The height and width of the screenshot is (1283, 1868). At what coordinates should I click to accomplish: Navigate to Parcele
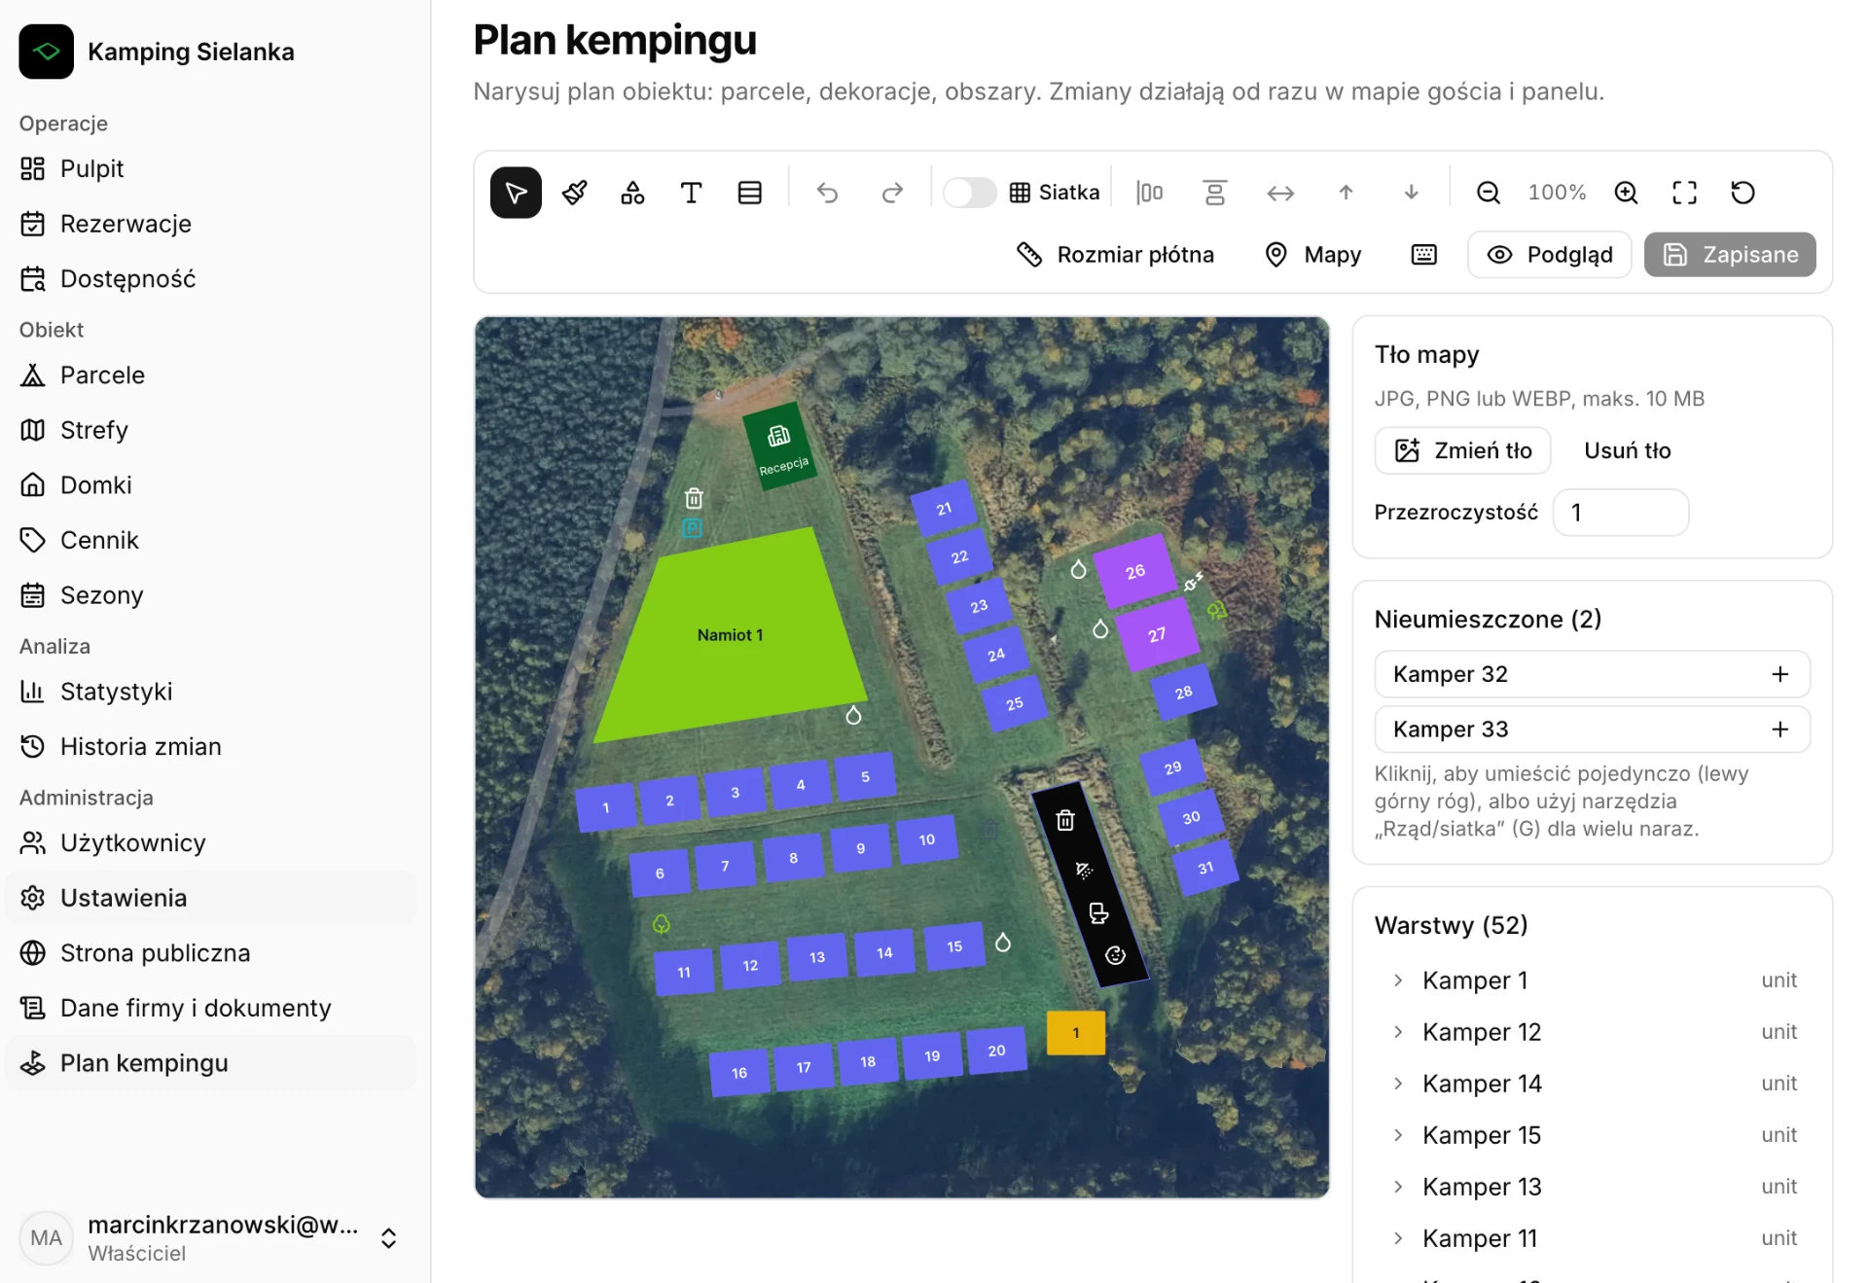coord(210,375)
